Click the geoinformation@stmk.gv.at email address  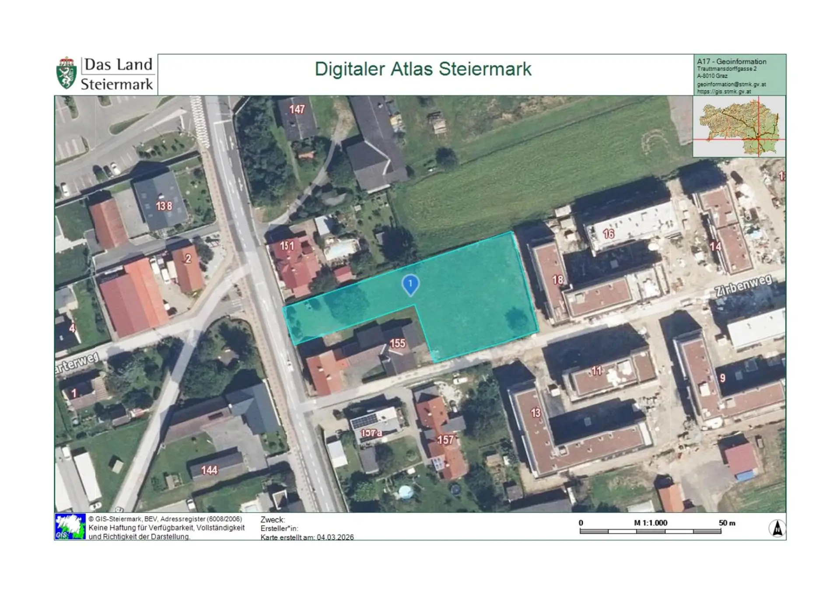click(x=731, y=84)
